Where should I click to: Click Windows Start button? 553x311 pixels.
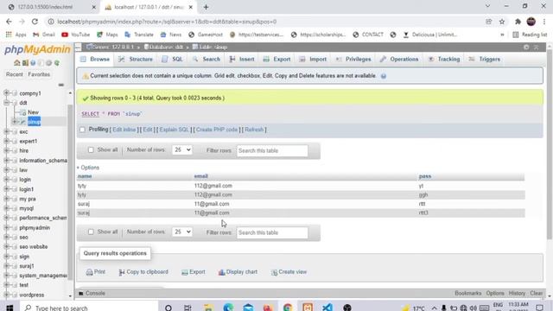(10, 308)
